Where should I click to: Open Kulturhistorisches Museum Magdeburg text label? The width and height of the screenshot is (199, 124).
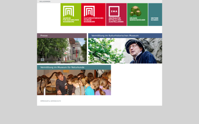coord(94,20)
